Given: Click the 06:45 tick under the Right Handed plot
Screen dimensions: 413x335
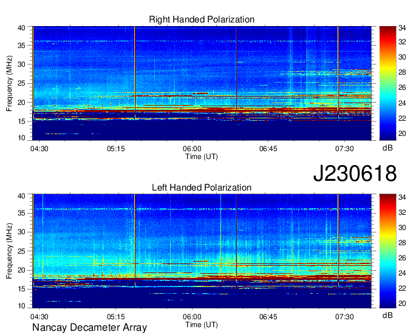Looking at the screenshot, I should [268, 149].
